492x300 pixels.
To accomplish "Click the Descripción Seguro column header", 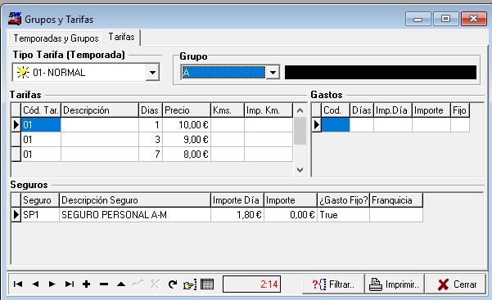I will (x=135, y=200).
